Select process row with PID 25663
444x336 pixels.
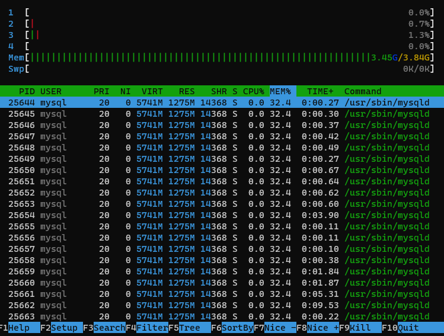pos(222,316)
